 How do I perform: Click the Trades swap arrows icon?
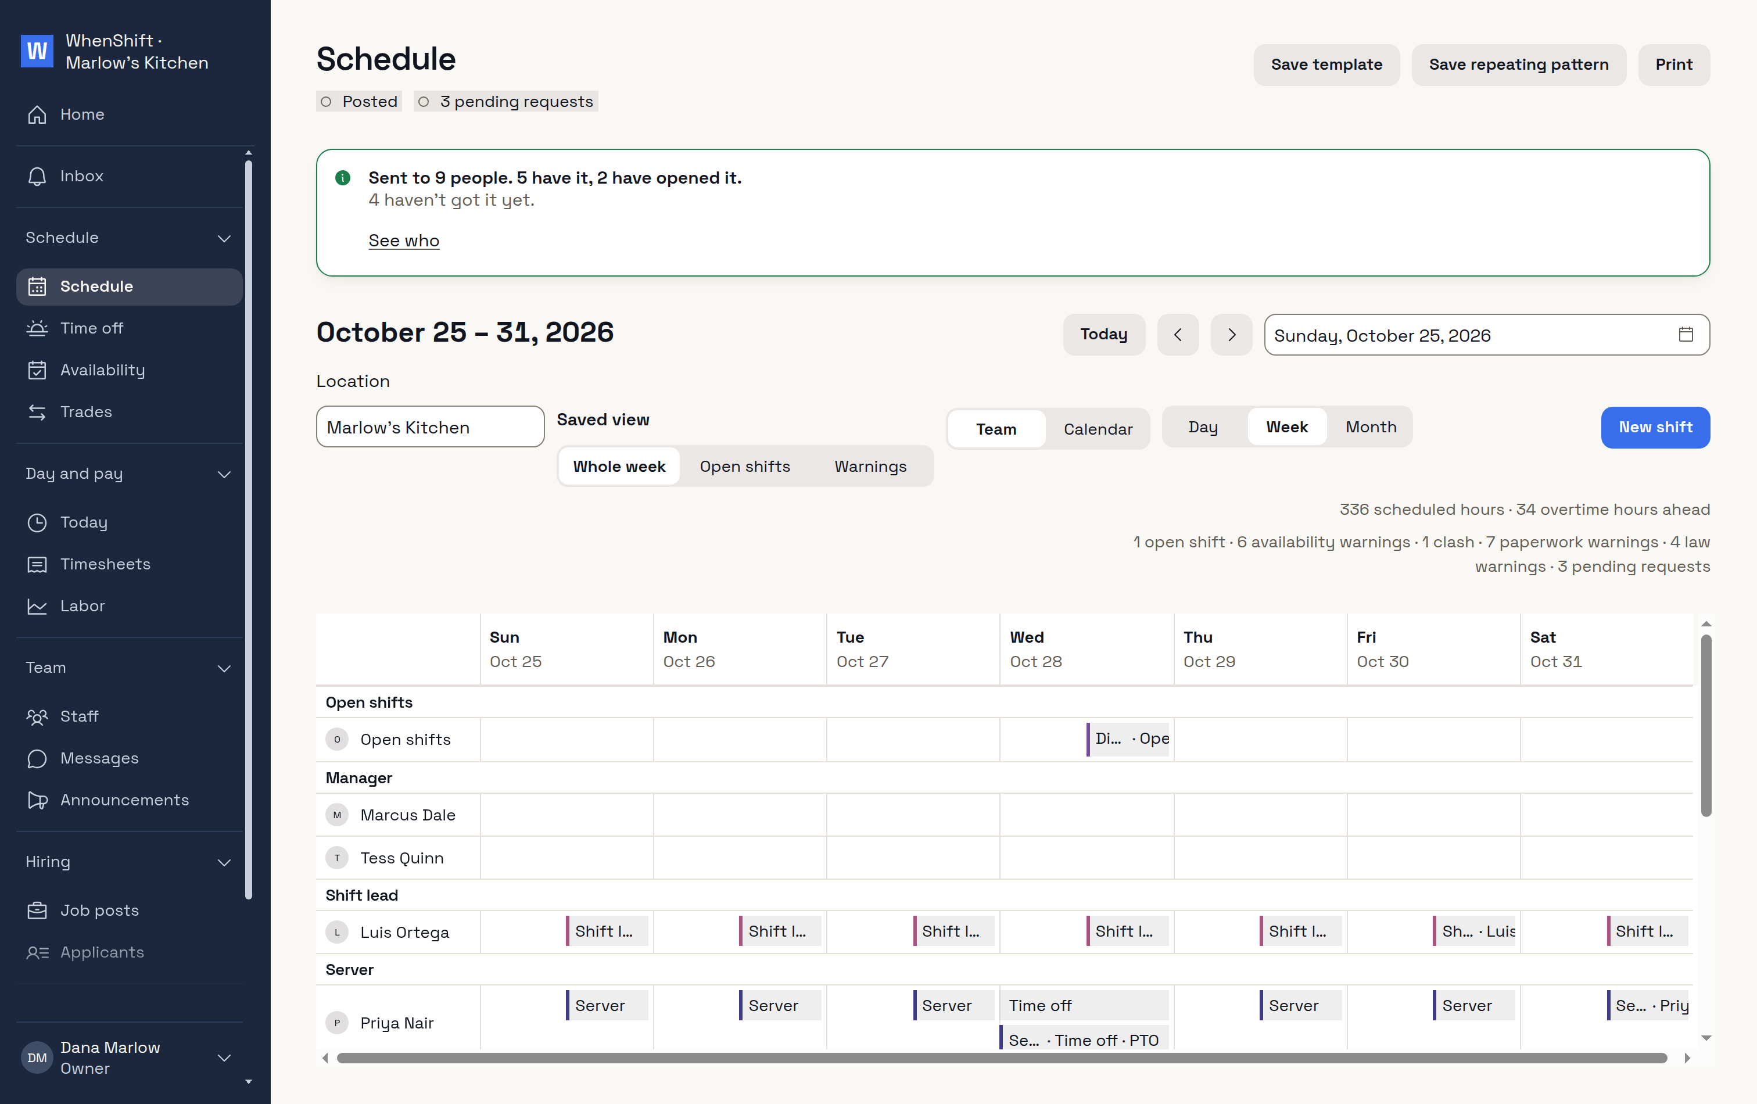coord(37,411)
